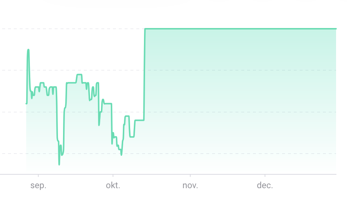Viewport: 347px width, 206px height.
Task: Click the nov. axis tick mark
Action: [x=190, y=175]
